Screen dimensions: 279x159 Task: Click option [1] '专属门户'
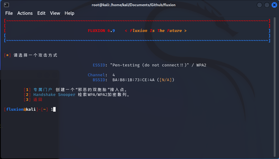(x=43, y=89)
